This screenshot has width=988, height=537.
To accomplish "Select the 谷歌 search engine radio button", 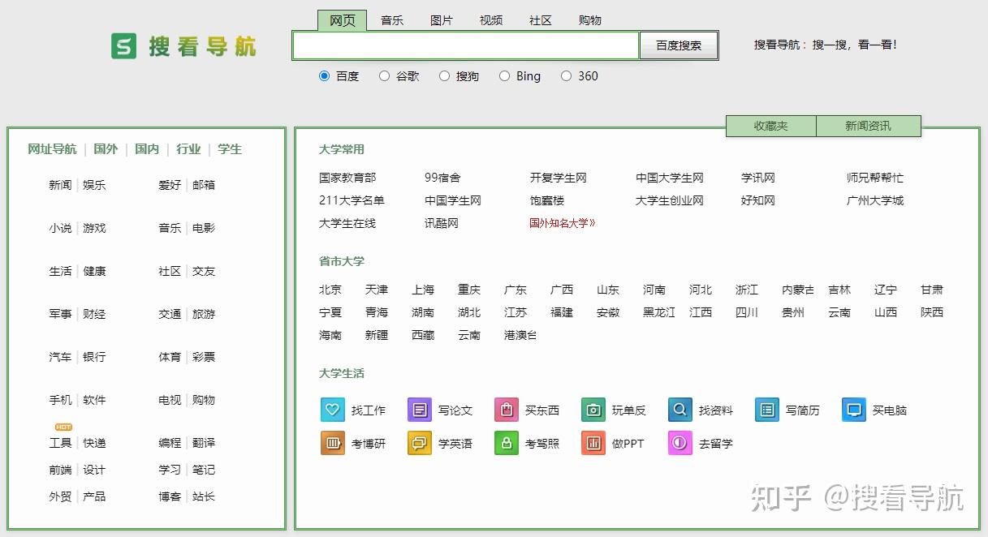I will [385, 76].
